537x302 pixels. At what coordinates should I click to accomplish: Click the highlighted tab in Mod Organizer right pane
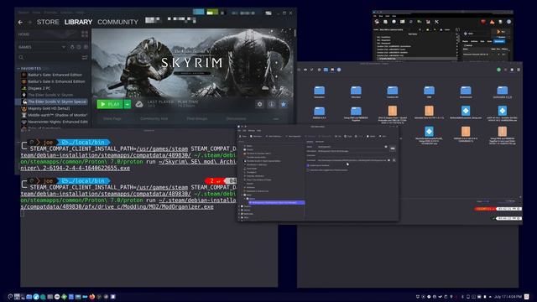tap(499, 41)
